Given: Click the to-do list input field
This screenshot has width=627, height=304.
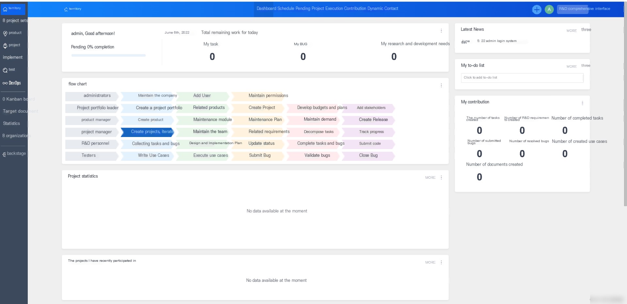Looking at the screenshot, I should [x=522, y=78].
